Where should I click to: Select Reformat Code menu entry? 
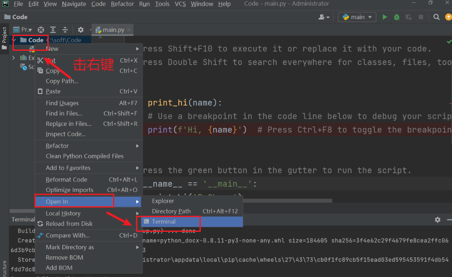point(89,179)
